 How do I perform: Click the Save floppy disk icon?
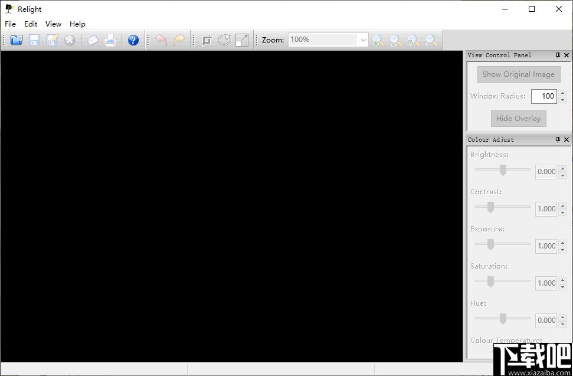34,40
